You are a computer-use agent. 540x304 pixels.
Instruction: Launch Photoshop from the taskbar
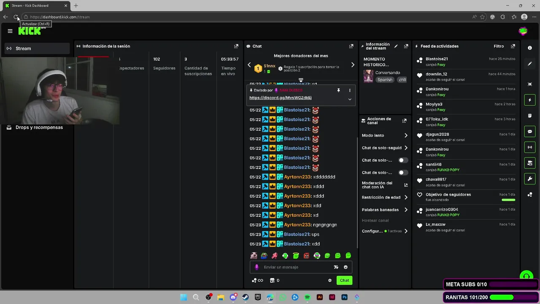coord(344,297)
